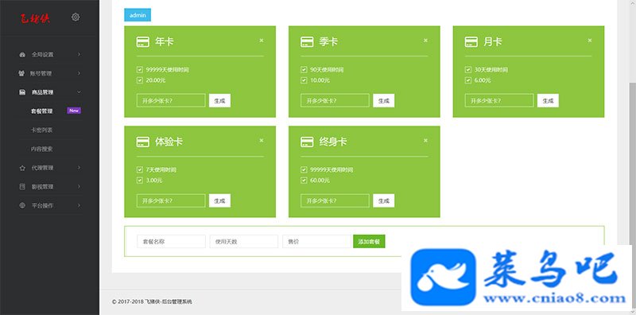636x315 pixels.
Task: Expand the 影视管理 menu chevron
Action: [x=79, y=187]
